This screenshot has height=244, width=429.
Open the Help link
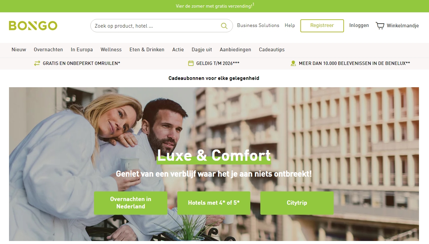click(x=290, y=25)
